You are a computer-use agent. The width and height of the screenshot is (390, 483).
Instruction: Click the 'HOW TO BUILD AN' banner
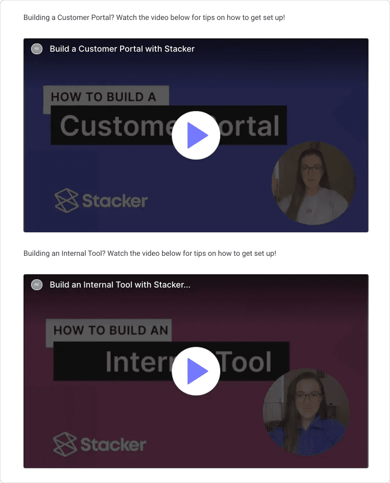point(109,330)
